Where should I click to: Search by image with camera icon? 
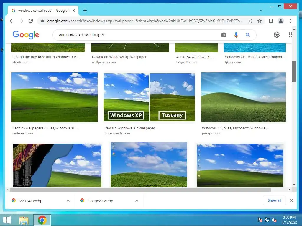point(224,35)
